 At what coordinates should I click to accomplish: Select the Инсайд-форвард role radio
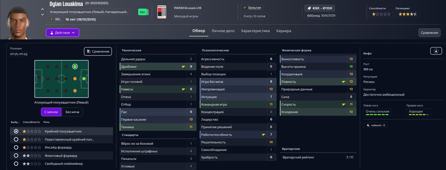(16, 147)
